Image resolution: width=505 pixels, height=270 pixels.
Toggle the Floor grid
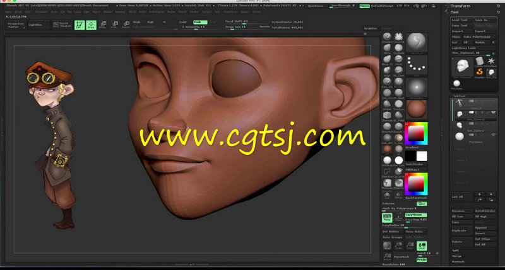point(399,218)
